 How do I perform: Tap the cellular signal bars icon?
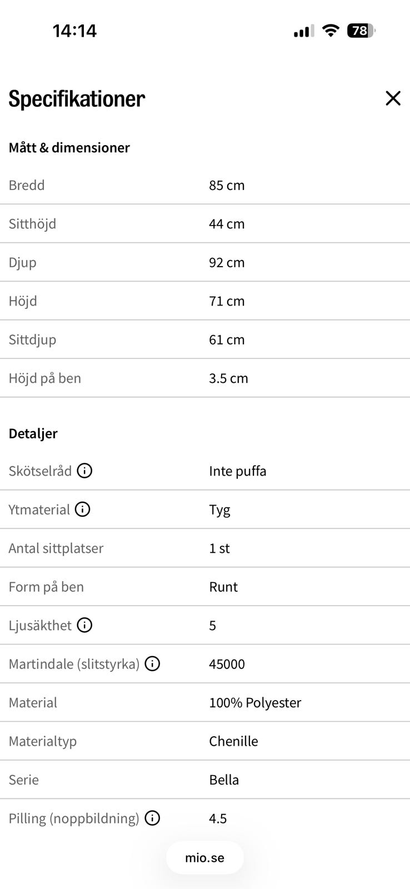pos(303,31)
